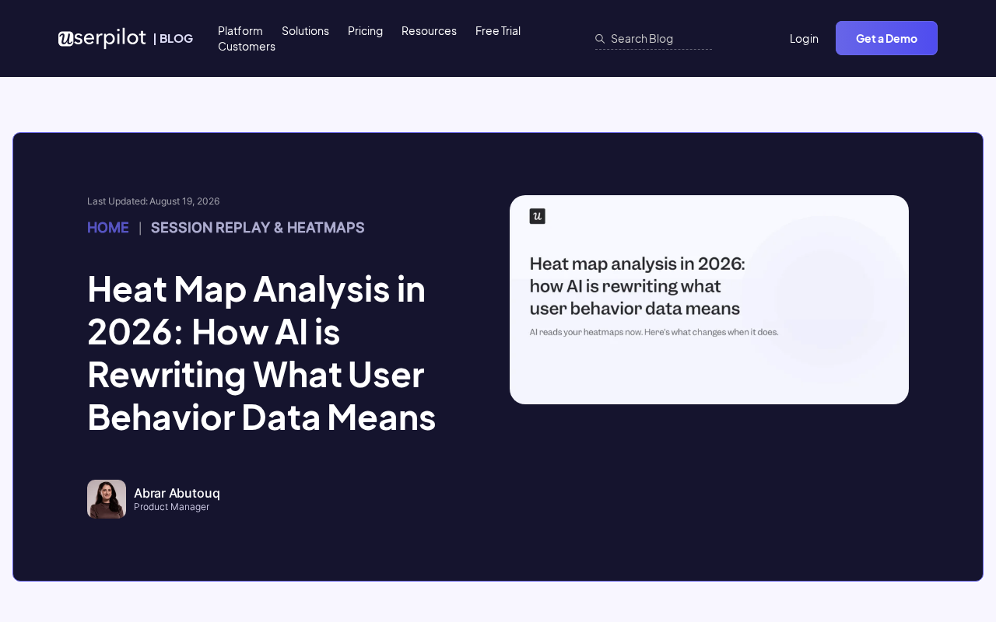The image size is (996, 622).
Task: Click the Get a Demo button
Action: [x=886, y=38]
